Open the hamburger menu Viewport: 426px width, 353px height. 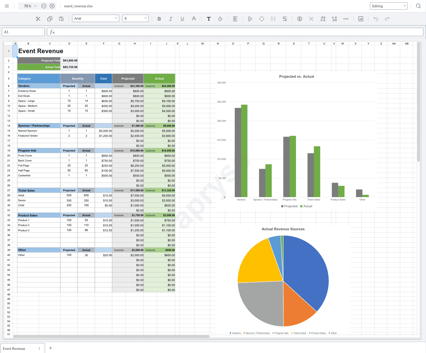[x=7, y=6]
